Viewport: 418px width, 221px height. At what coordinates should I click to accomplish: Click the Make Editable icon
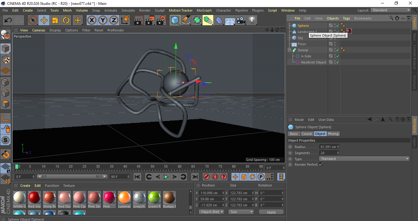pyautogui.click(x=6, y=34)
